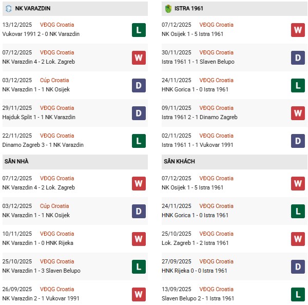Click the L badge for HNK Gorica 1 - 0 Istra 1961 on 24/11/2025 in the top Istra 1961 list

(298, 85)
